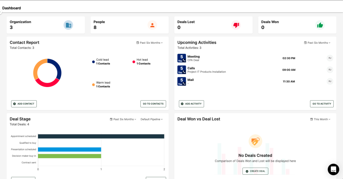343x179 pixels.
Task: Open the chat messenger bubble icon
Action: (x=333, y=169)
